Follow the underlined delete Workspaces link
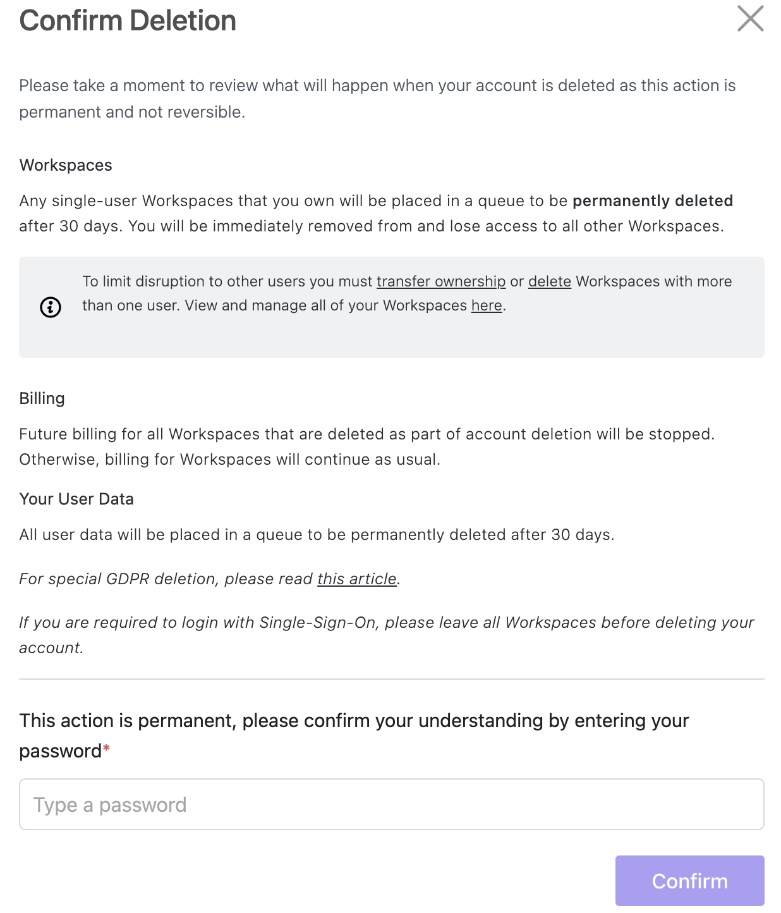Viewport: 781px width, 913px height. [549, 281]
